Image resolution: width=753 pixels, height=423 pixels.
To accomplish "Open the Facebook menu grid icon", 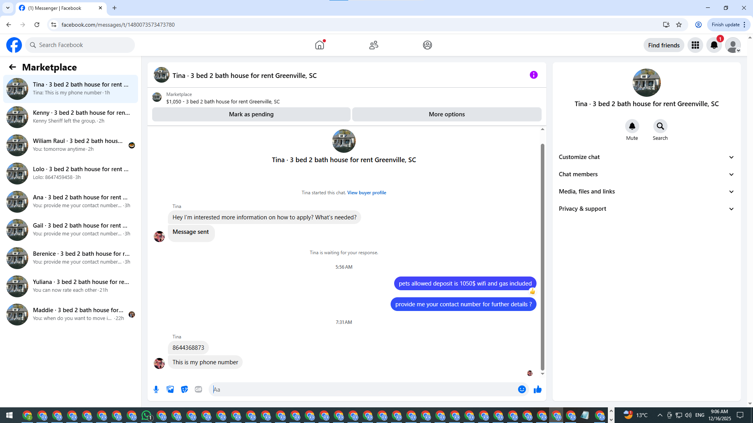I will pyautogui.click(x=695, y=45).
